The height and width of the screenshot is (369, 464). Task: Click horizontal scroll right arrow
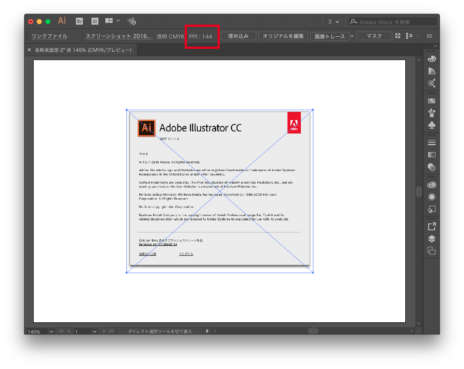click(x=411, y=331)
